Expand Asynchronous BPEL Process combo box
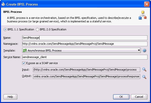This screenshot has width=151, height=103. 82,50
